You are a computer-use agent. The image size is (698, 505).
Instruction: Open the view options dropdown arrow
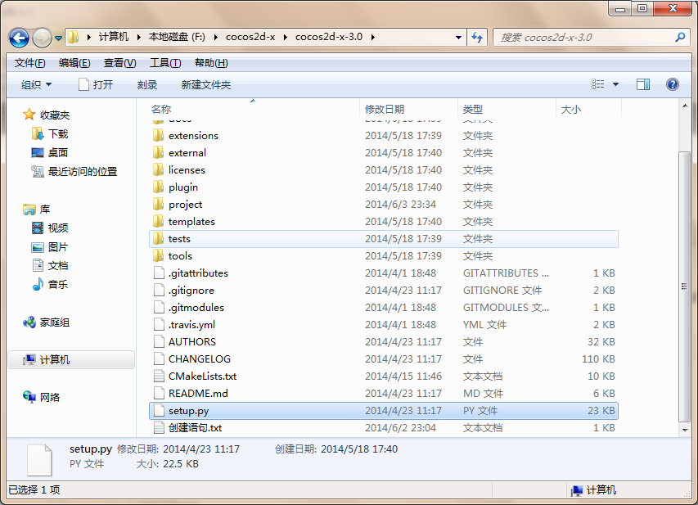(615, 84)
